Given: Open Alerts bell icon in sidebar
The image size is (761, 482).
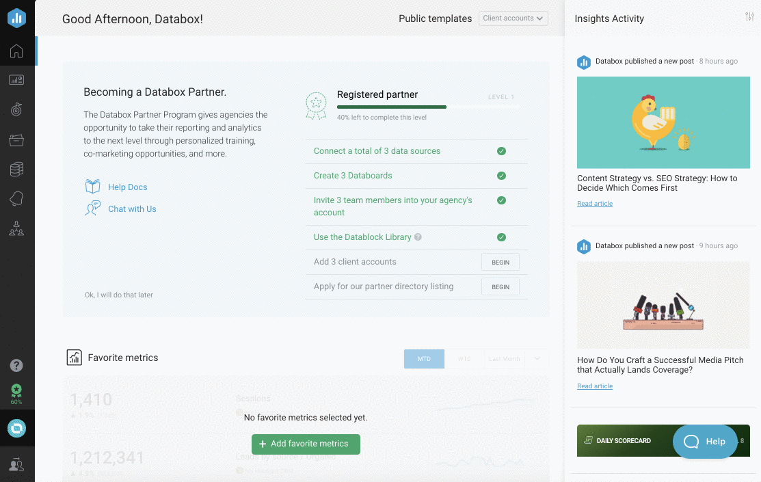Looking at the screenshot, I should pyautogui.click(x=16, y=198).
